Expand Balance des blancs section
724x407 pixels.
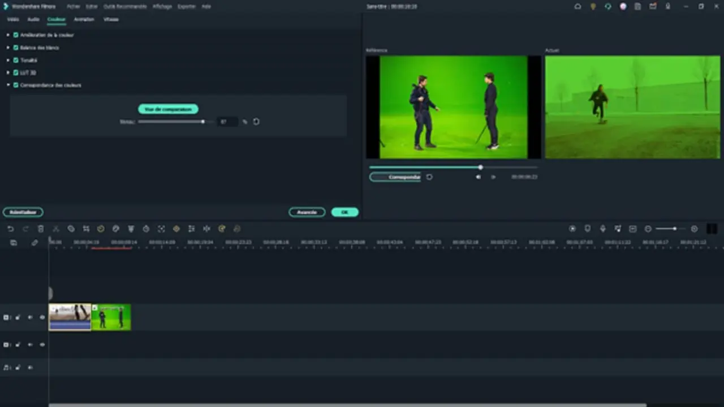(x=8, y=47)
